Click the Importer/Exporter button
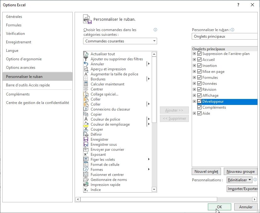260x213 pixels. [x=242, y=189]
